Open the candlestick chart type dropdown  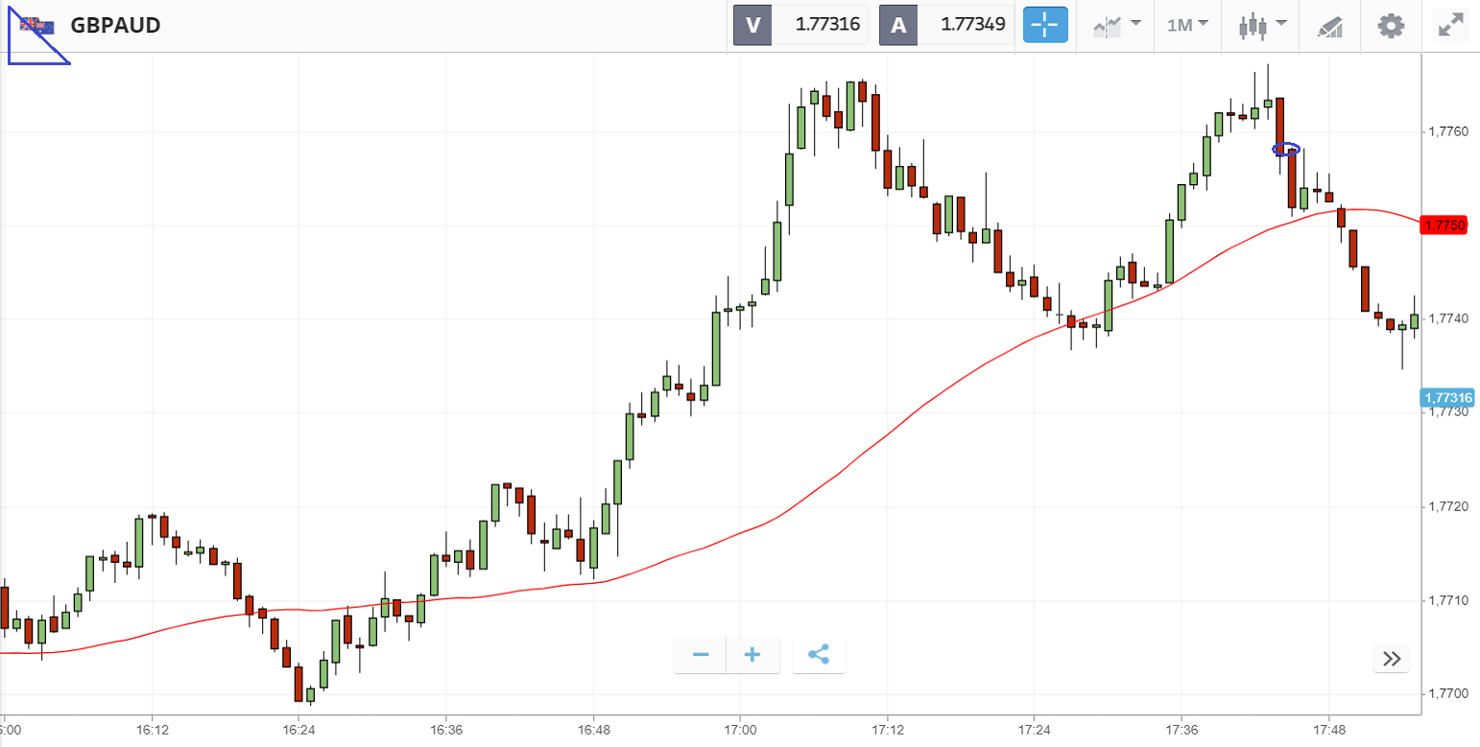tap(1261, 25)
